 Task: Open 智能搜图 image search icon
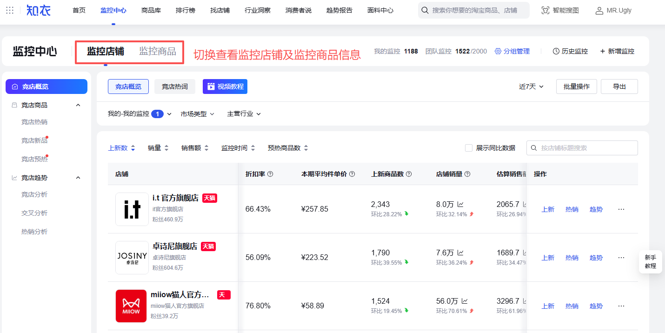click(545, 10)
